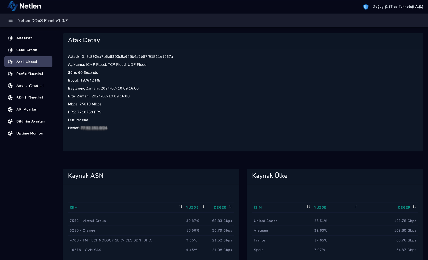Click the Başlangıç Zamanı timestamp line
The width and height of the screenshot is (428, 260).
click(103, 89)
